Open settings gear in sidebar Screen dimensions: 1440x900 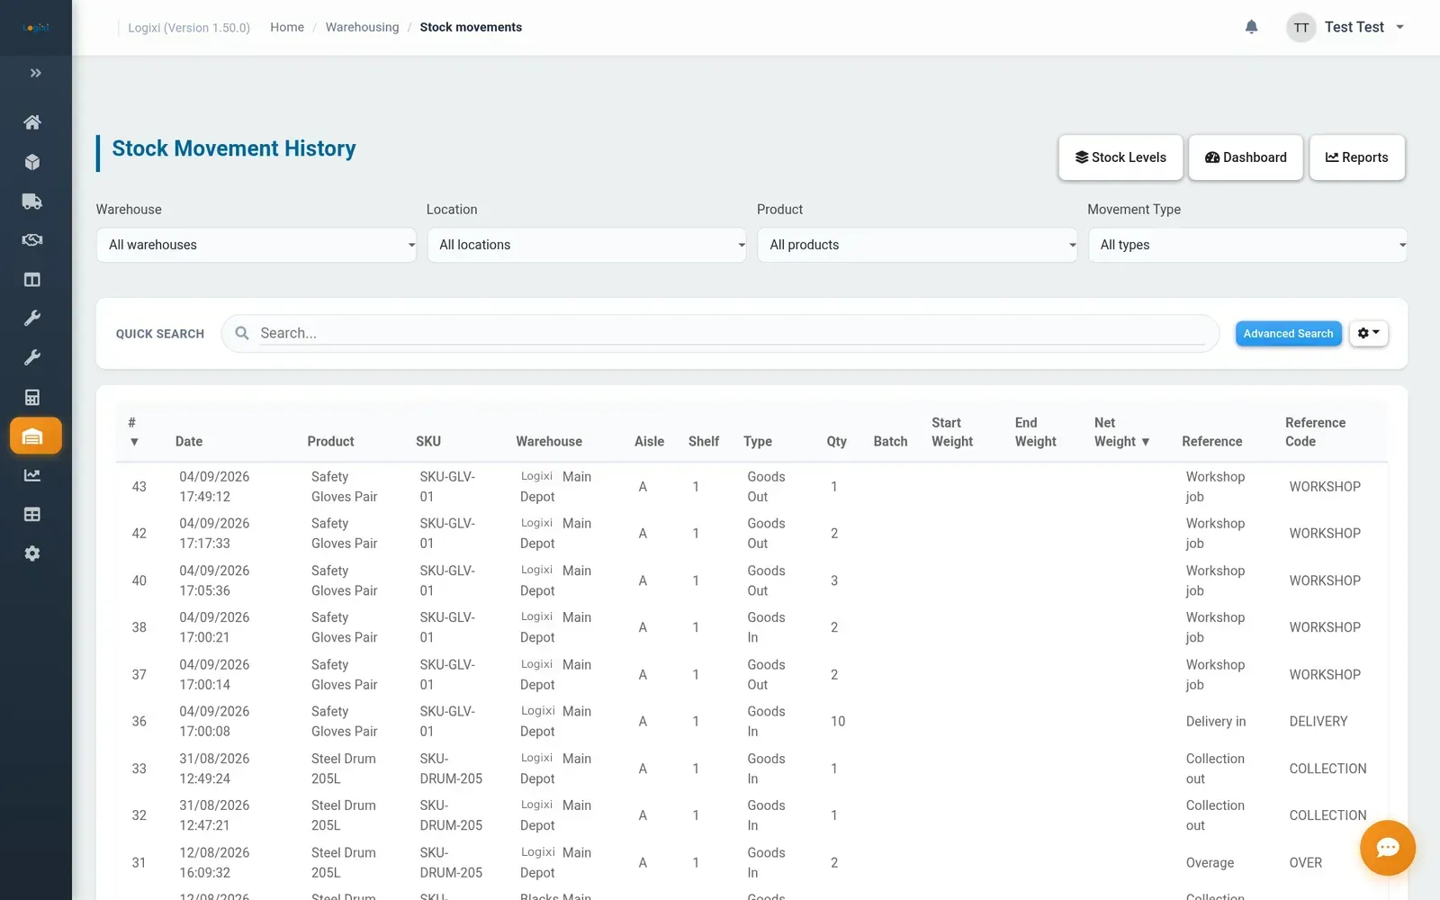point(32,553)
